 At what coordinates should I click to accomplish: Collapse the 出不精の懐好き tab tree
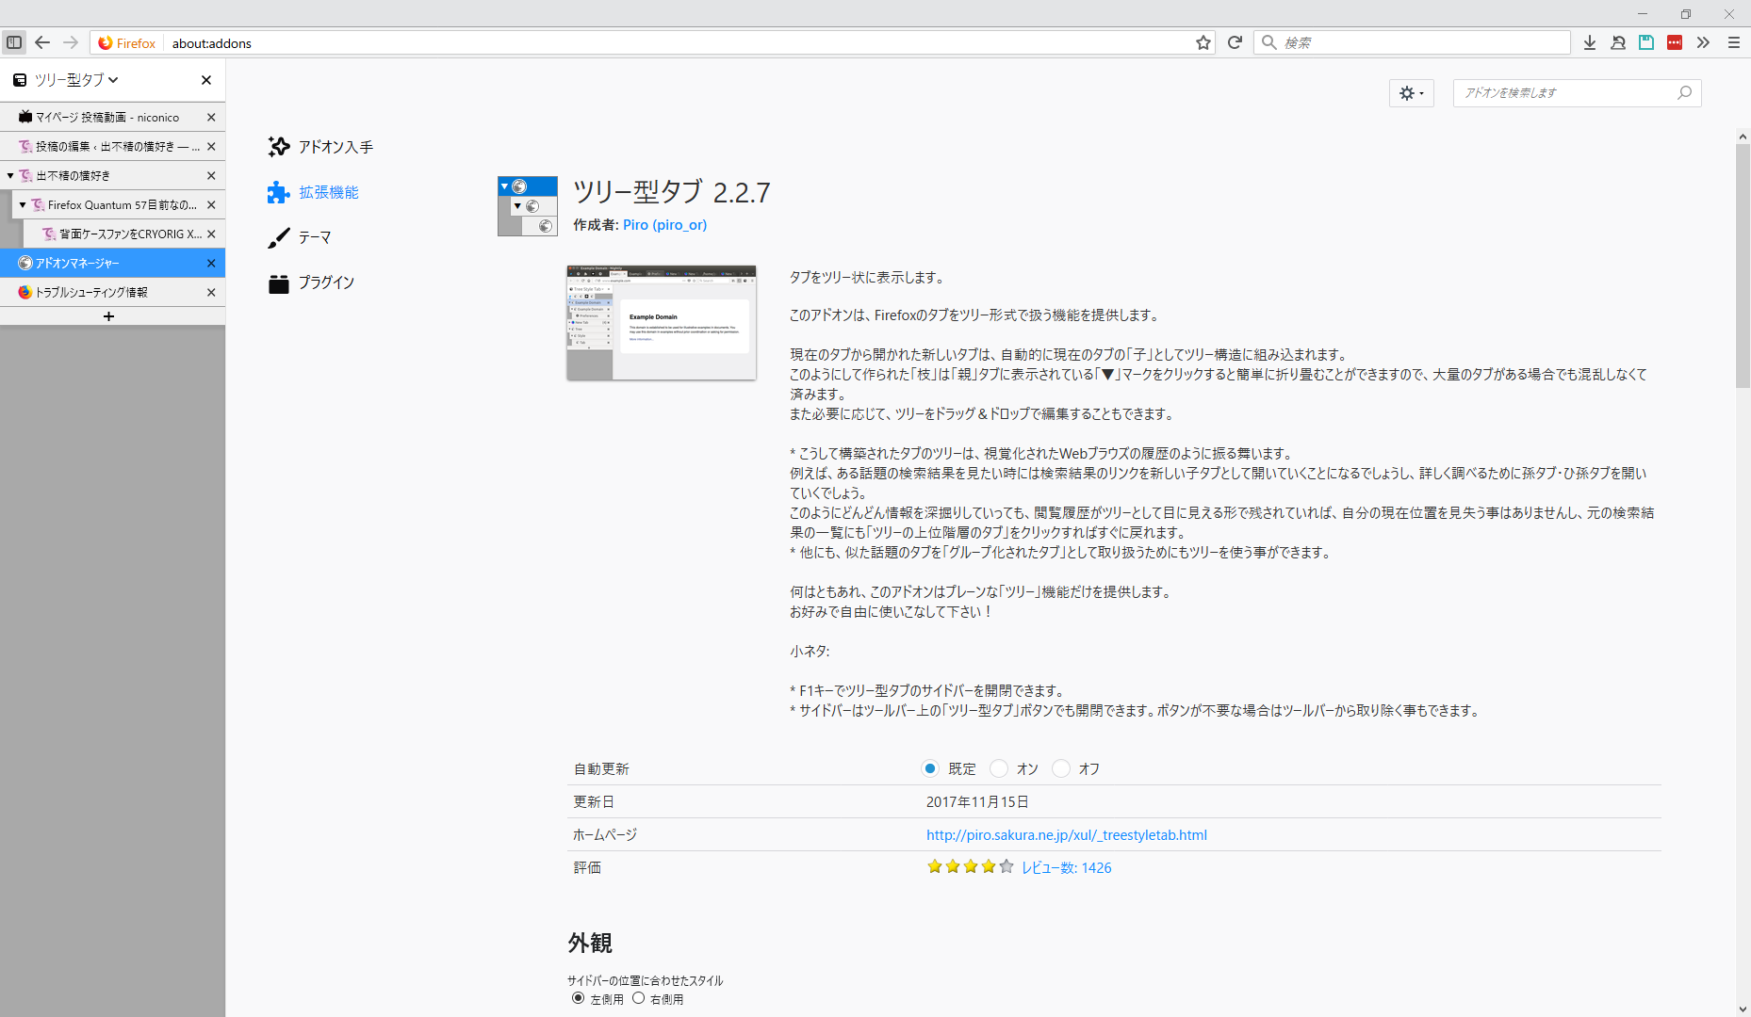coord(10,176)
